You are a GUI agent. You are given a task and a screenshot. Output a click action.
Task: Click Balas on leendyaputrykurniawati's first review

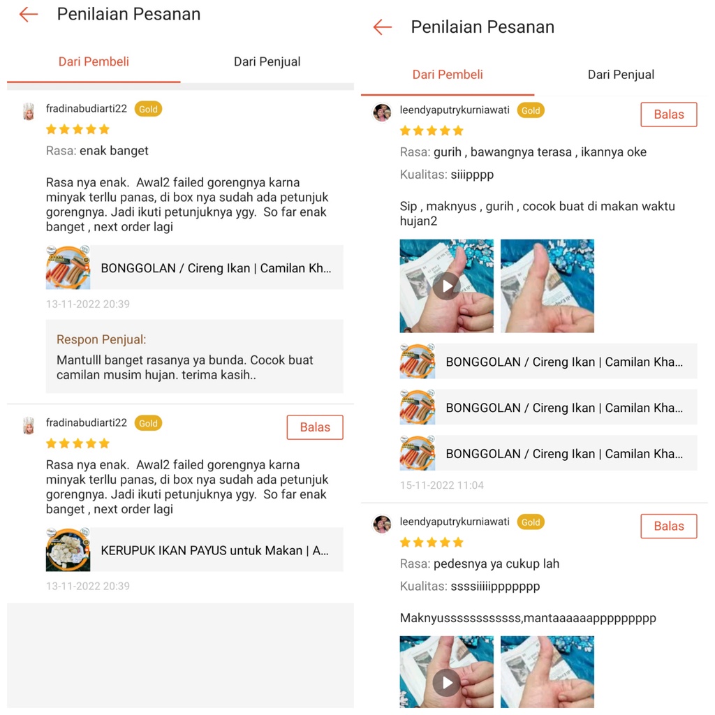[x=669, y=115]
